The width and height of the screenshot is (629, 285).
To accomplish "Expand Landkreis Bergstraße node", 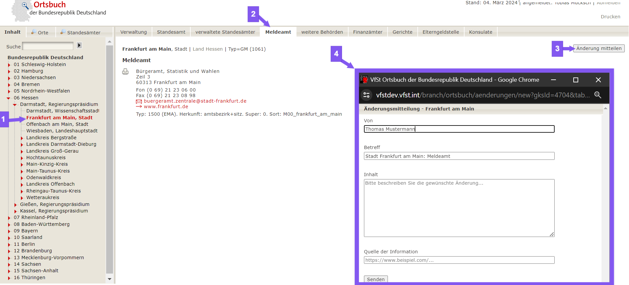I will (22, 138).
